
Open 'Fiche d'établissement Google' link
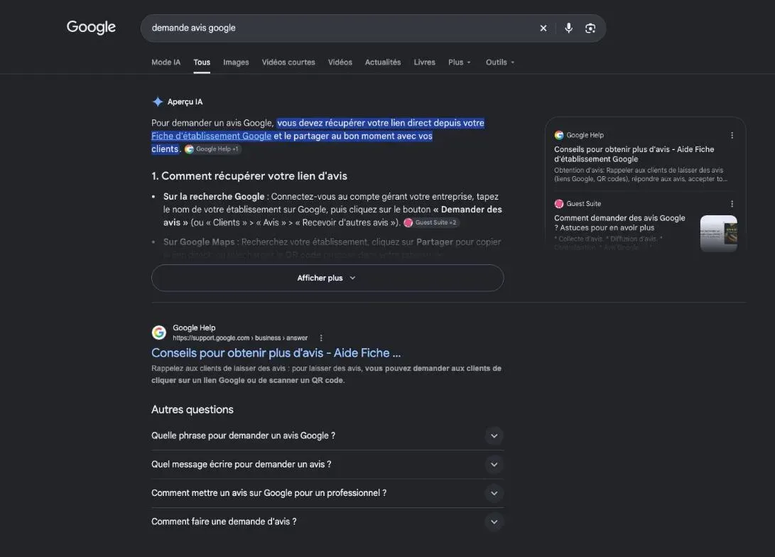(211, 136)
